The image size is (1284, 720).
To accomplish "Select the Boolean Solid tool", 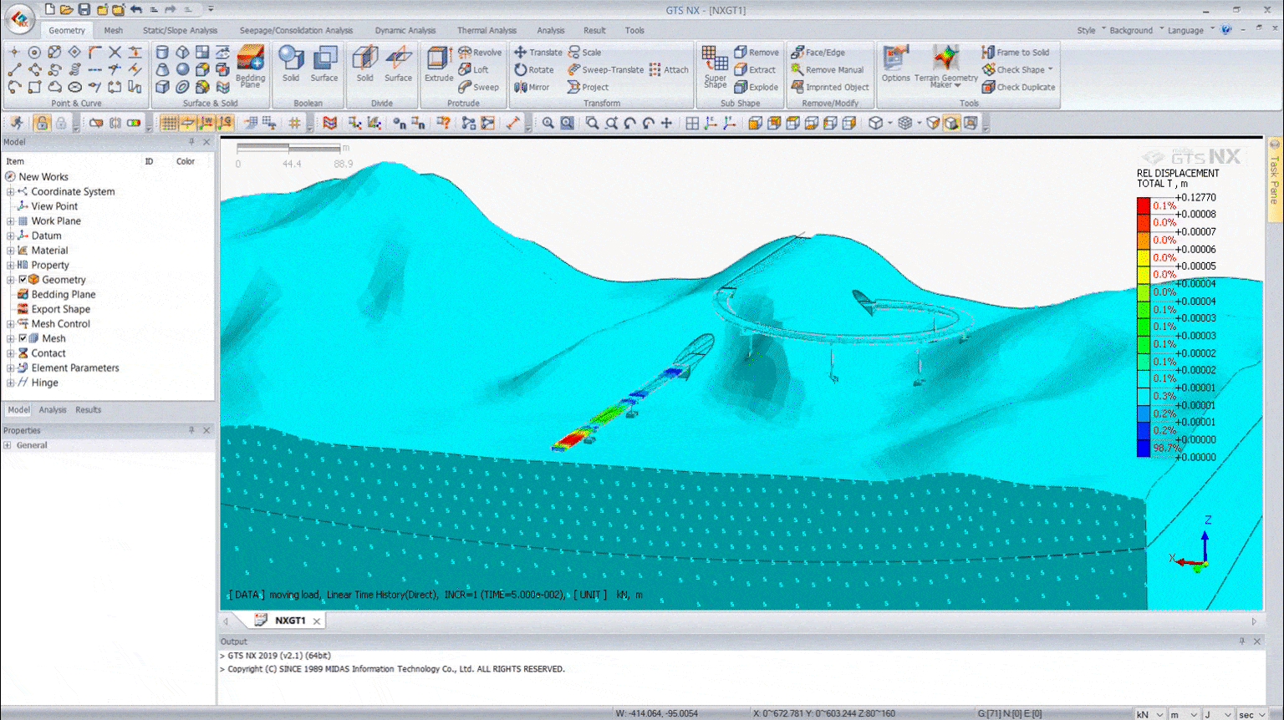I will coord(291,64).
